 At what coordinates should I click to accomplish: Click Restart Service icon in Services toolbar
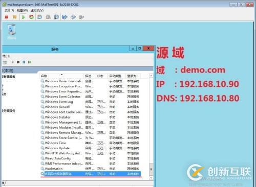click(30, 62)
